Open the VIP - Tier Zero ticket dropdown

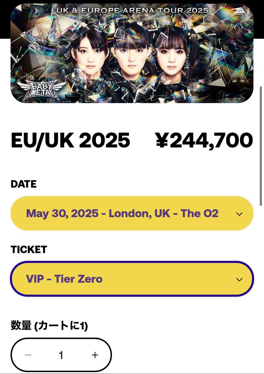132,279
